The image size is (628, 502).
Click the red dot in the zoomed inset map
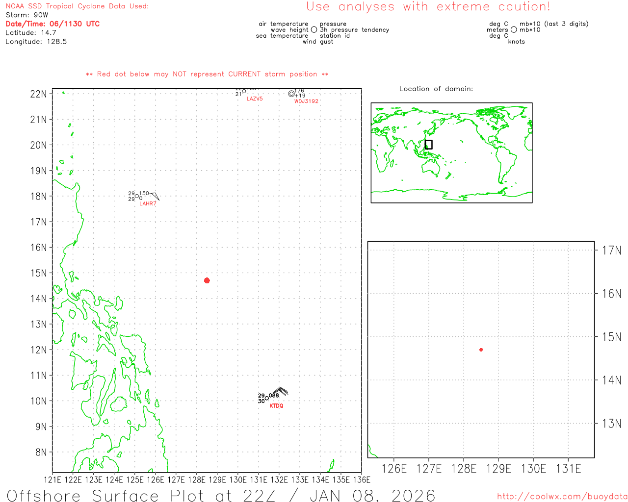pos(481,350)
